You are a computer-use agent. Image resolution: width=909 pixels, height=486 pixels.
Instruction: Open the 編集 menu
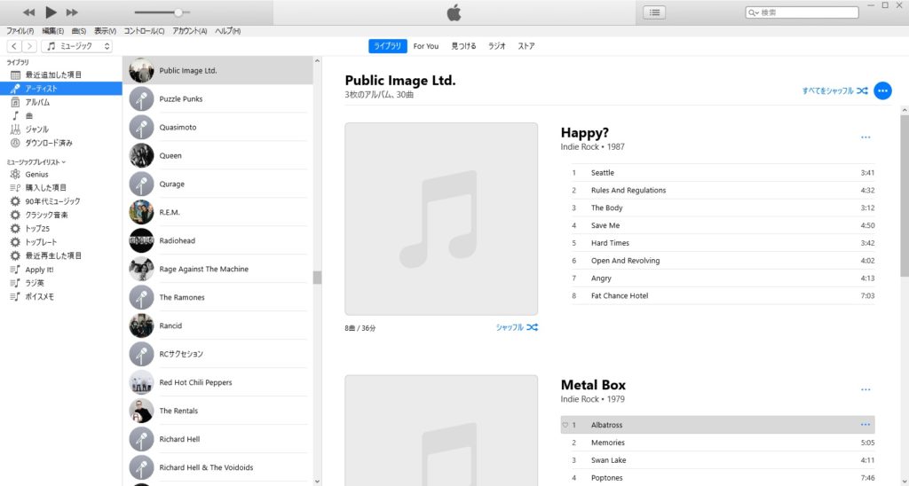[x=52, y=31]
